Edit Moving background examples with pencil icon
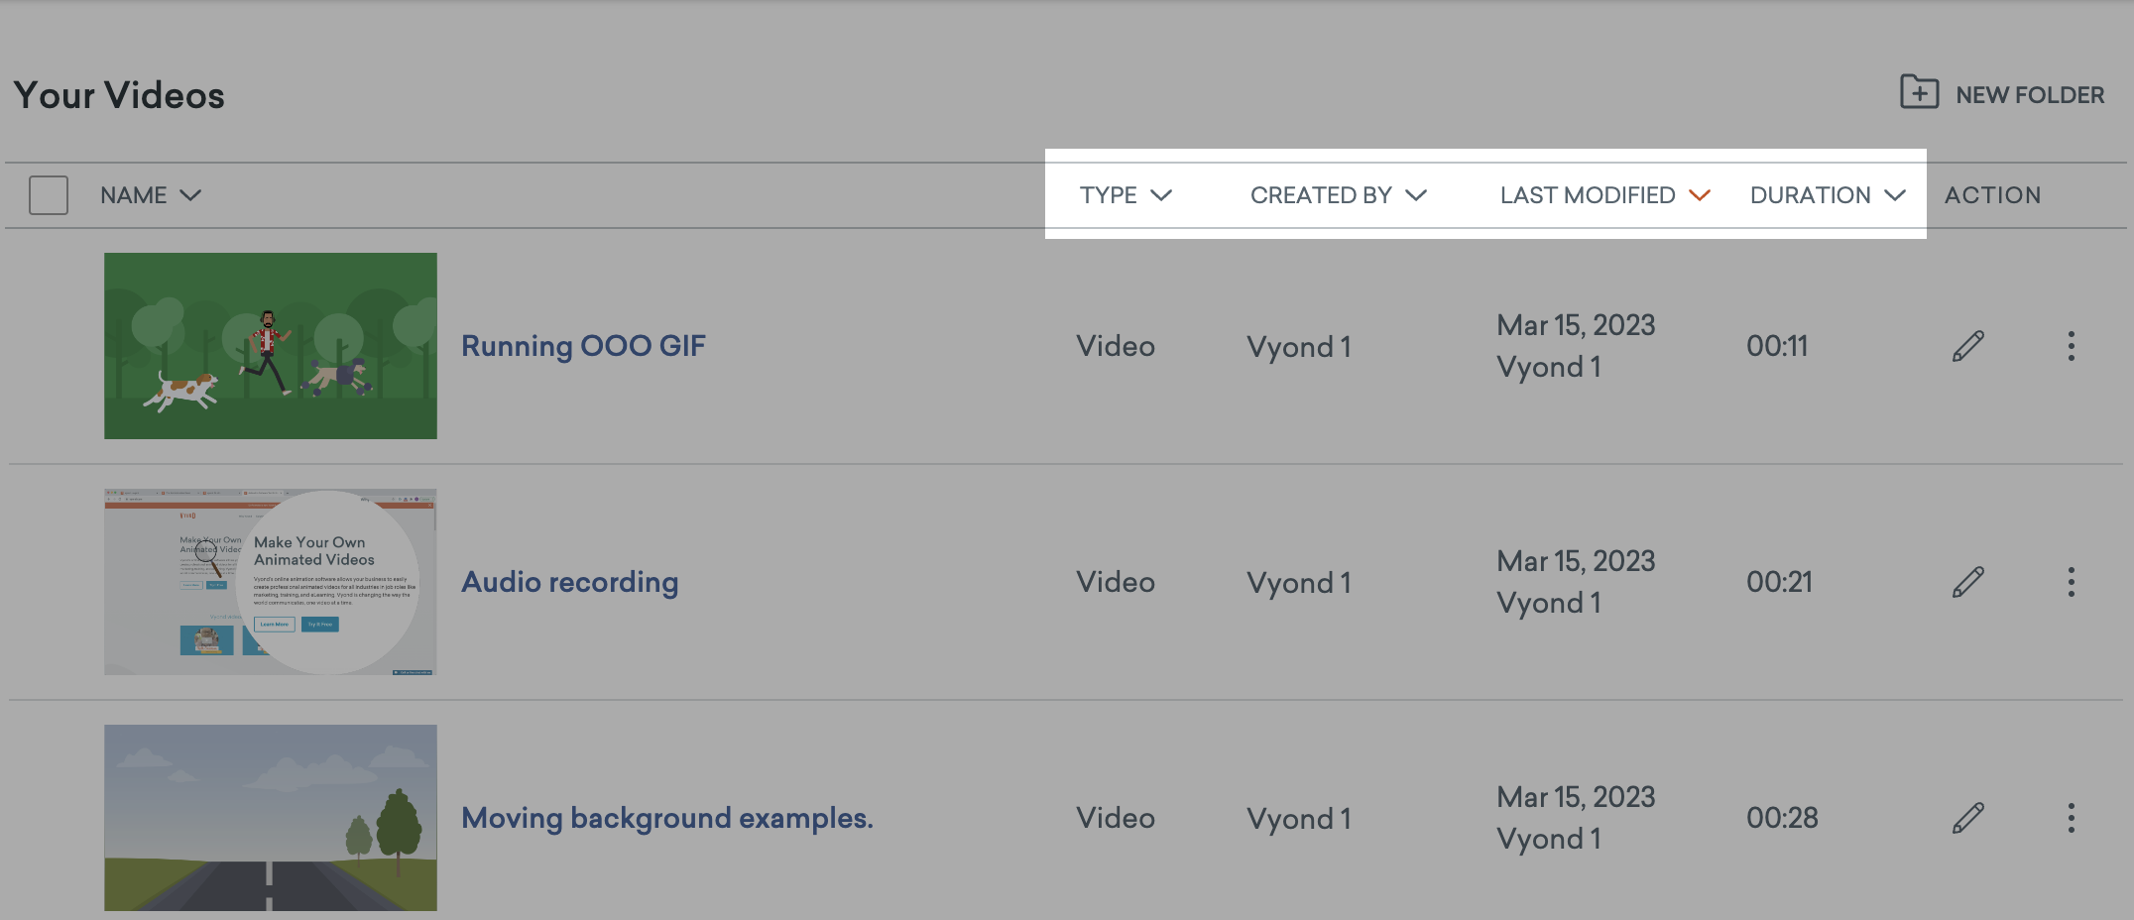2134x920 pixels. click(1967, 818)
